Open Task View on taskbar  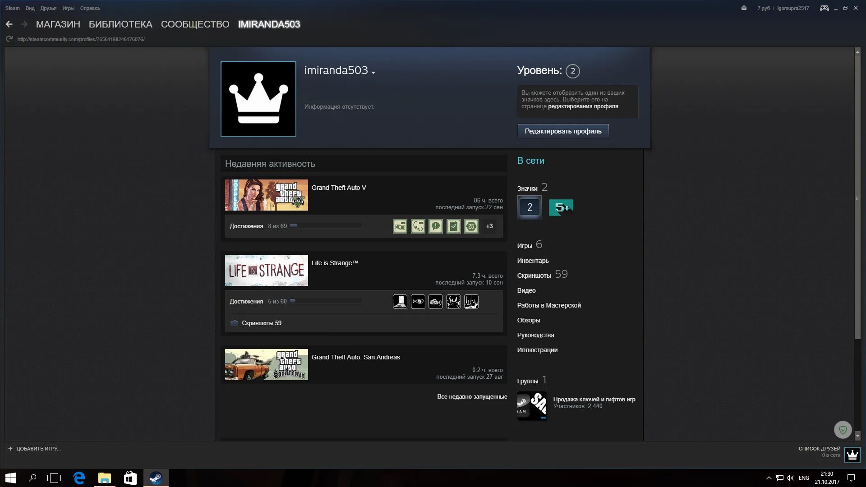coord(54,478)
